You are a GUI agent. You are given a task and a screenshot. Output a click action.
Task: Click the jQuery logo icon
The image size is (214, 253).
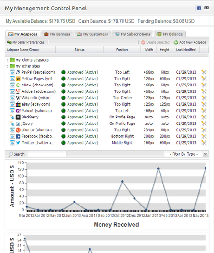(x=18, y=123)
